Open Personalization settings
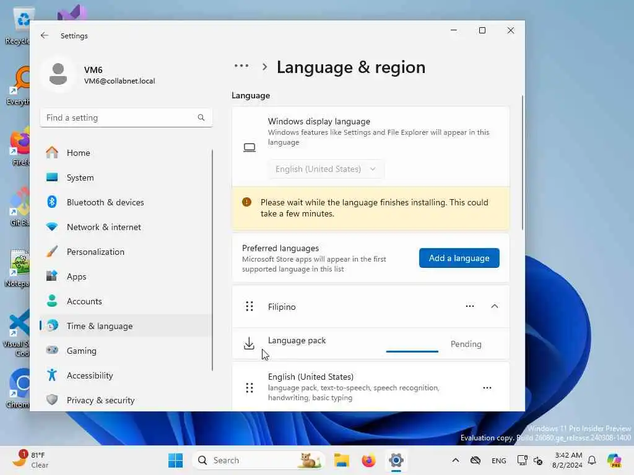This screenshot has height=475, width=634. pos(126,252)
